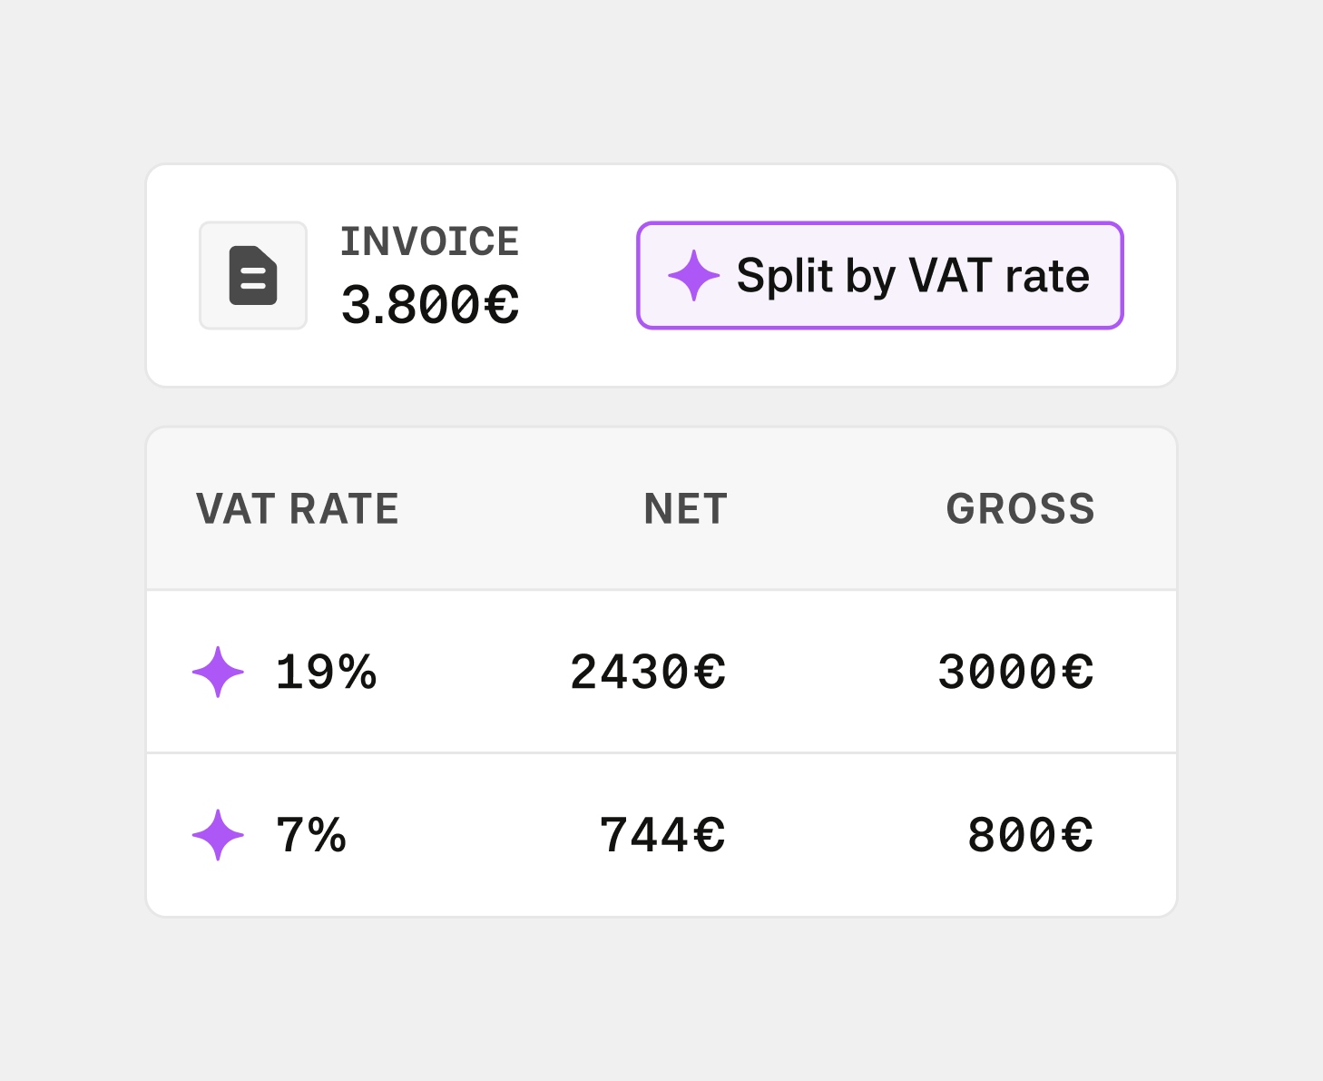The width and height of the screenshot is (1323, 1081).
Task: Expand the VAT RATE column header
Action: point(297,509)
